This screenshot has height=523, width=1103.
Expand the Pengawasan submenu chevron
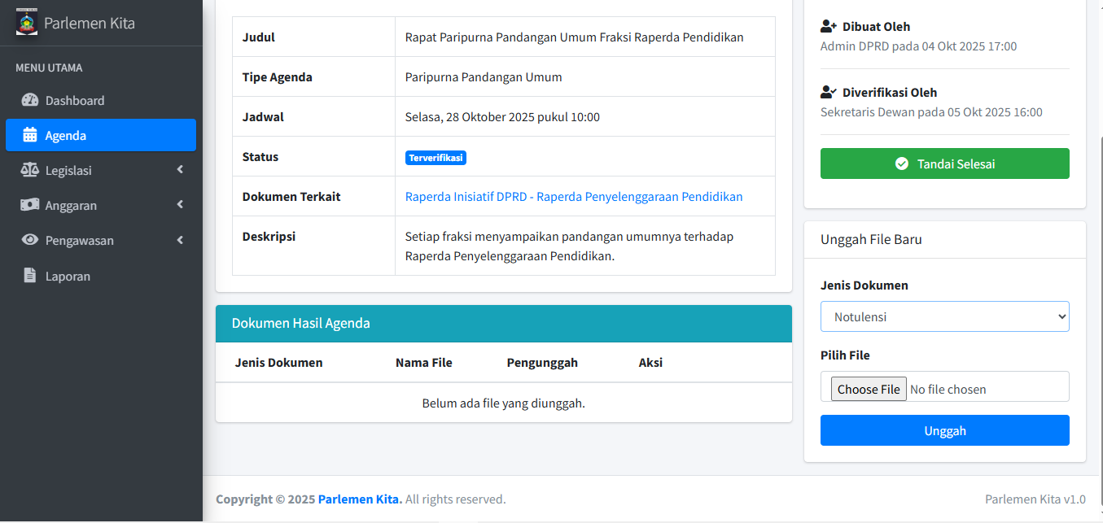tap(180, 240)
